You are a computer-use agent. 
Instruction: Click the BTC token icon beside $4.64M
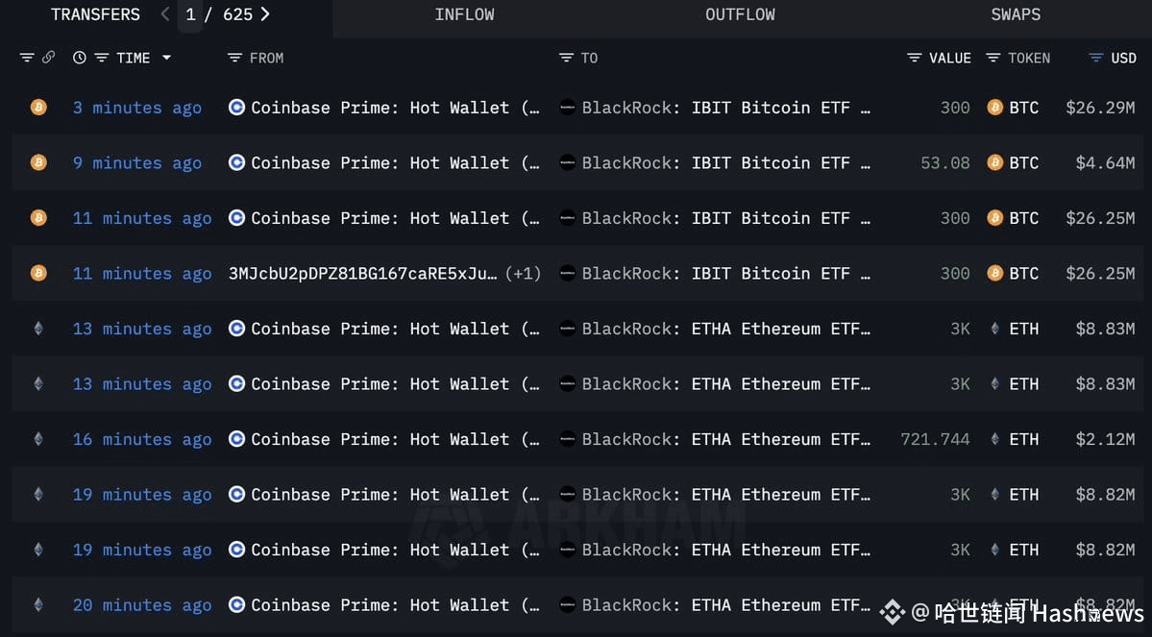(995, 162)
